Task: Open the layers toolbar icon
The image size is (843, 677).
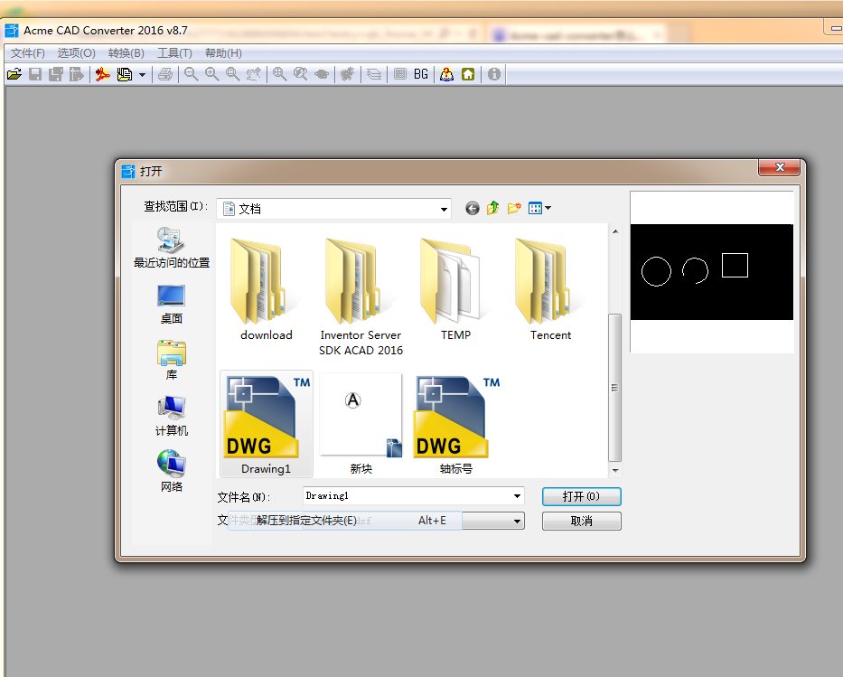Action: (372, 74)
